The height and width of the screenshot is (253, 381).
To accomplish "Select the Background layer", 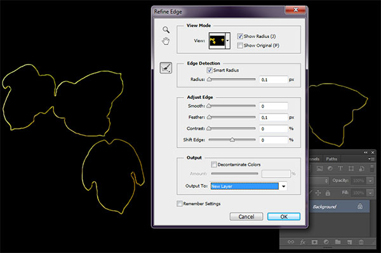I will 340,207.
